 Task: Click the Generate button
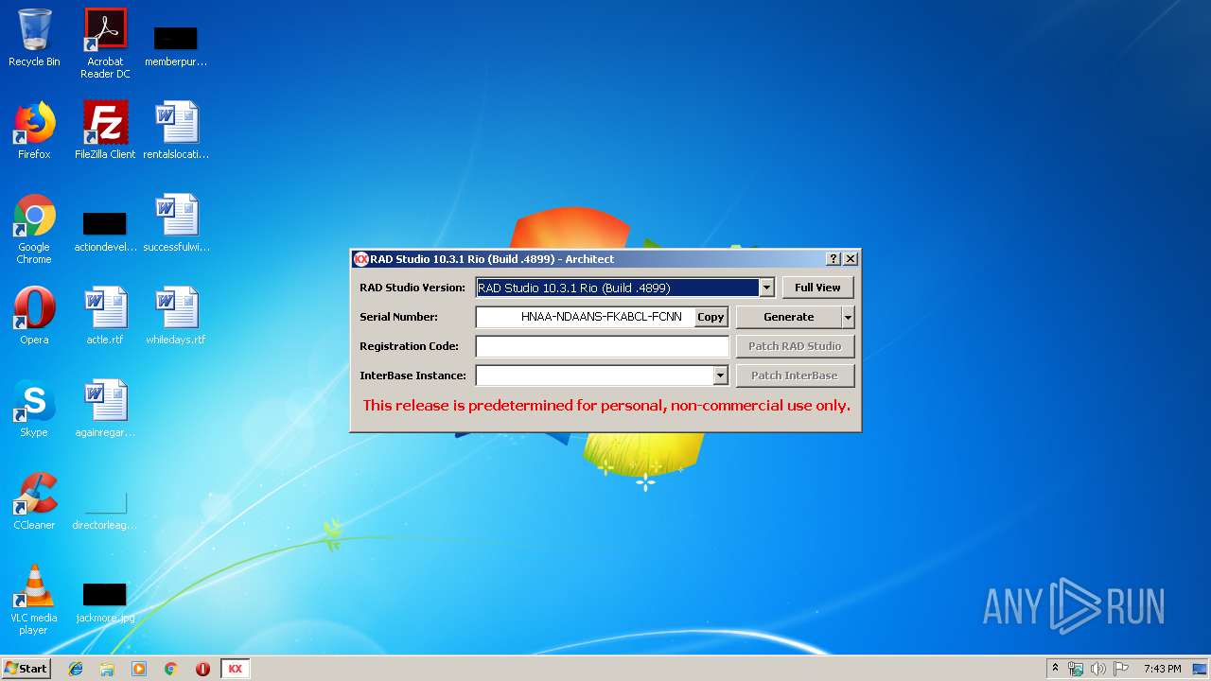[788, 317]
